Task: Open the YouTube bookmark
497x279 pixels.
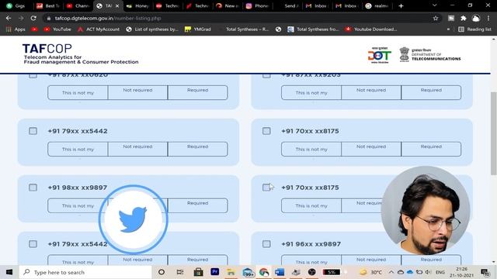Action: [57, 29]
